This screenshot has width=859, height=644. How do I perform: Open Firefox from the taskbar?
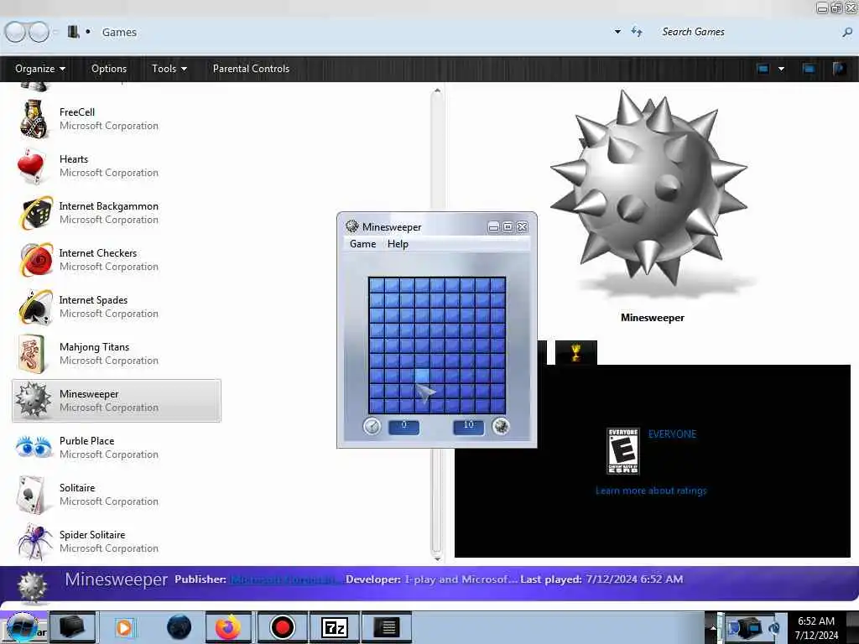click(x=228, y=627)
